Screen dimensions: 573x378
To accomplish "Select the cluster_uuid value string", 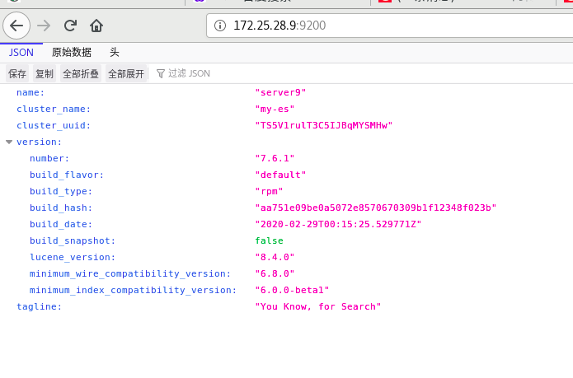I will [x=324, y=125].
